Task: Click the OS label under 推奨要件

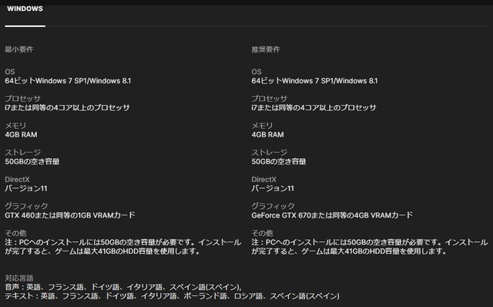Action: coord(257,72)
